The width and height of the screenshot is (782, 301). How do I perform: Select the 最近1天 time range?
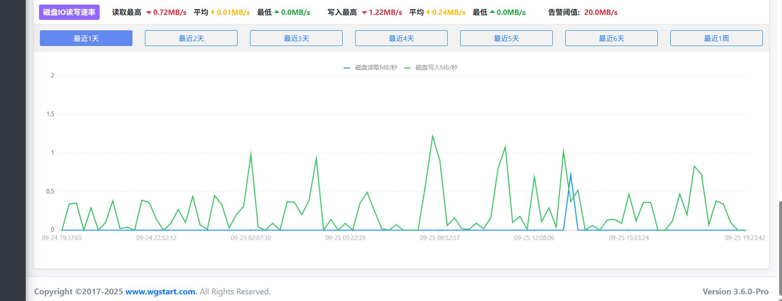[x=86, y=38]
